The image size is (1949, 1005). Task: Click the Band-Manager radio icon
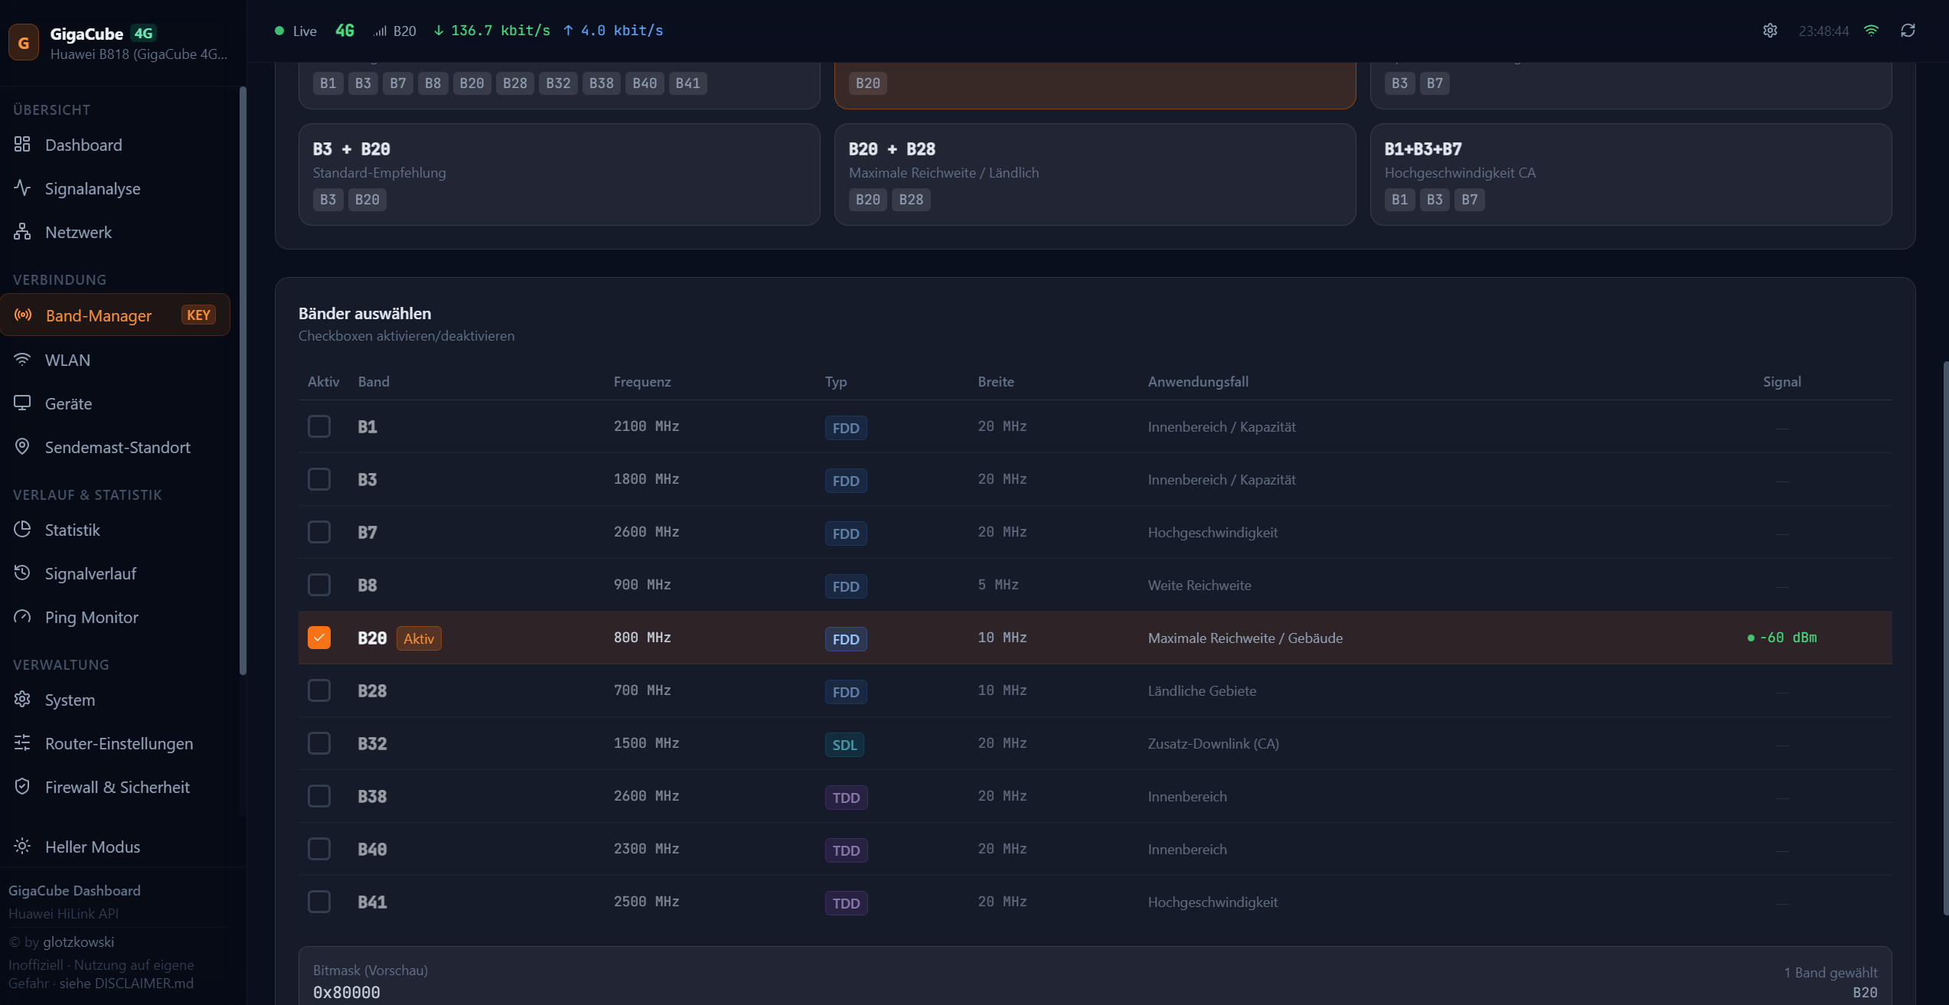(23, 315)
